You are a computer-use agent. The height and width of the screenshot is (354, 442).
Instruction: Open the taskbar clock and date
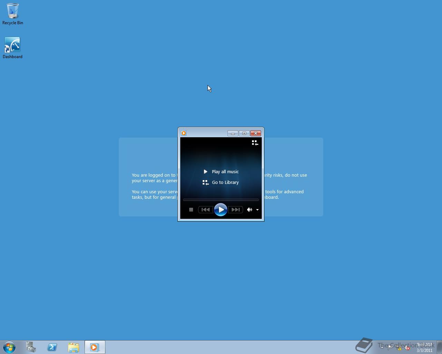(x=424, y=347)
